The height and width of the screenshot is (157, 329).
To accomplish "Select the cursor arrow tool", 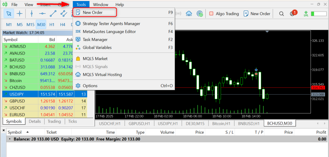I will (9, 14).
